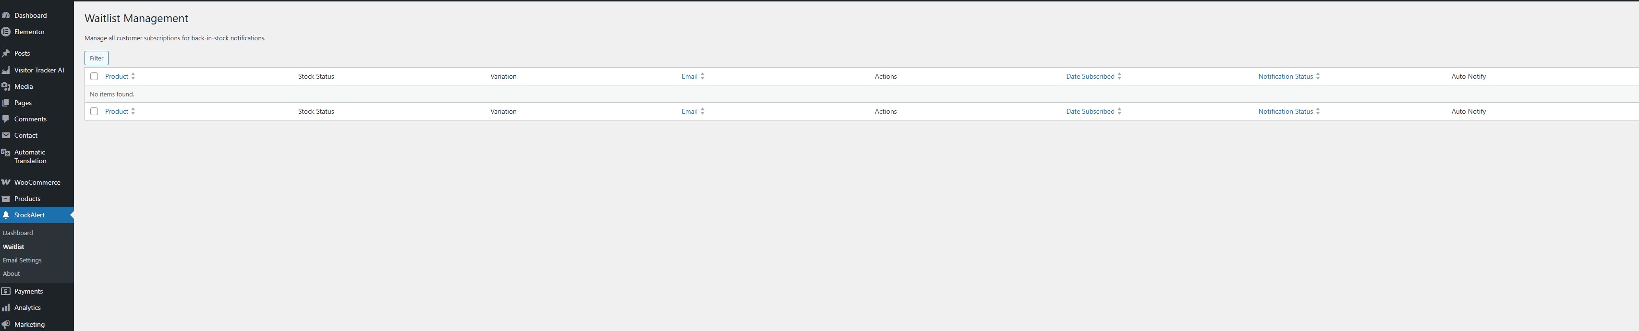Click footer Notification Status sort arrows

1318,111
